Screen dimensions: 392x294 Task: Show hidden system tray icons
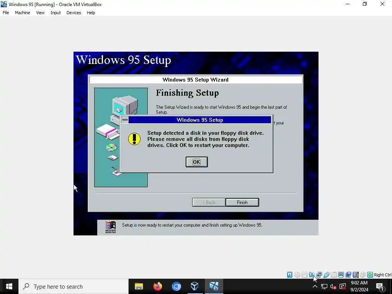coord(315,286)
